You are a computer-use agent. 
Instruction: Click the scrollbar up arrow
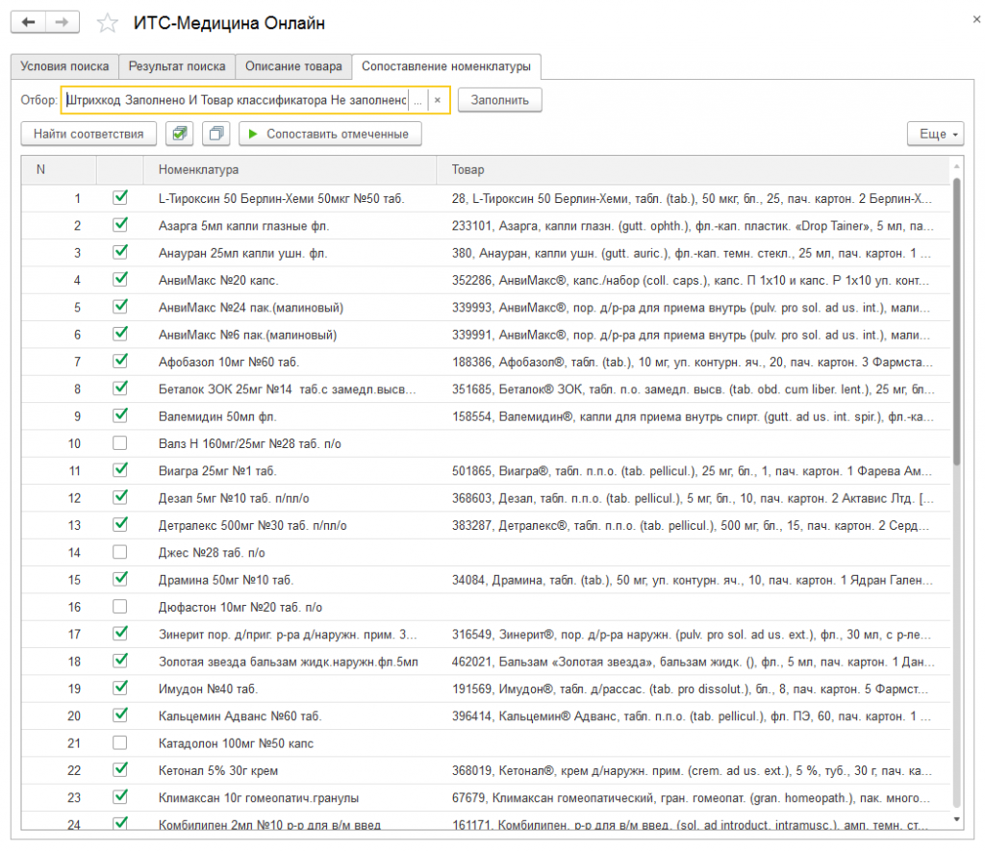click(957, 166)
